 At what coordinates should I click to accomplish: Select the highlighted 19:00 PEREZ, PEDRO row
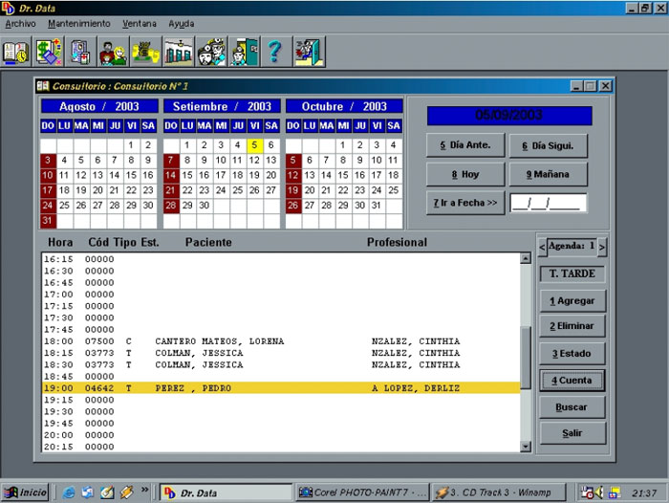coord(281,388)
